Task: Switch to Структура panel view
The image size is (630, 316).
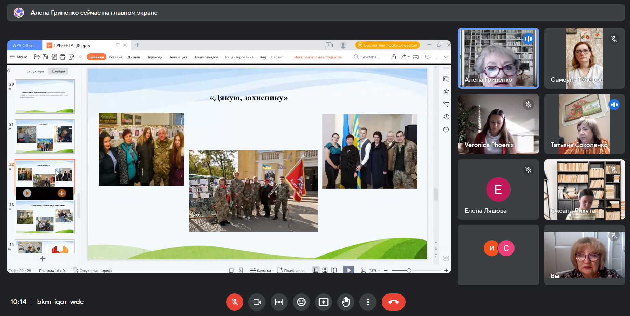Action: (35, 71)
